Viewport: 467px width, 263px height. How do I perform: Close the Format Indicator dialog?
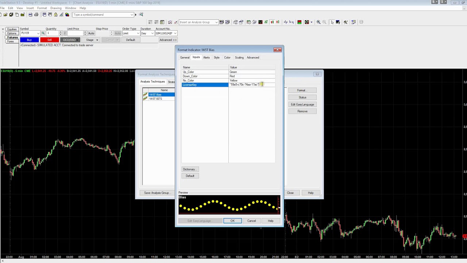(x=278, y=50)
